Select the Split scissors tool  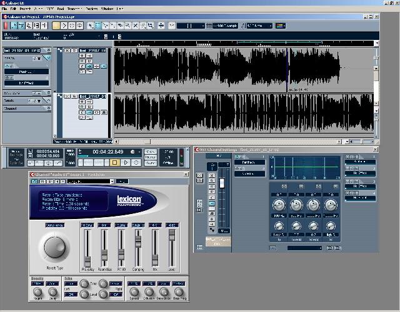tap(106, 26)
